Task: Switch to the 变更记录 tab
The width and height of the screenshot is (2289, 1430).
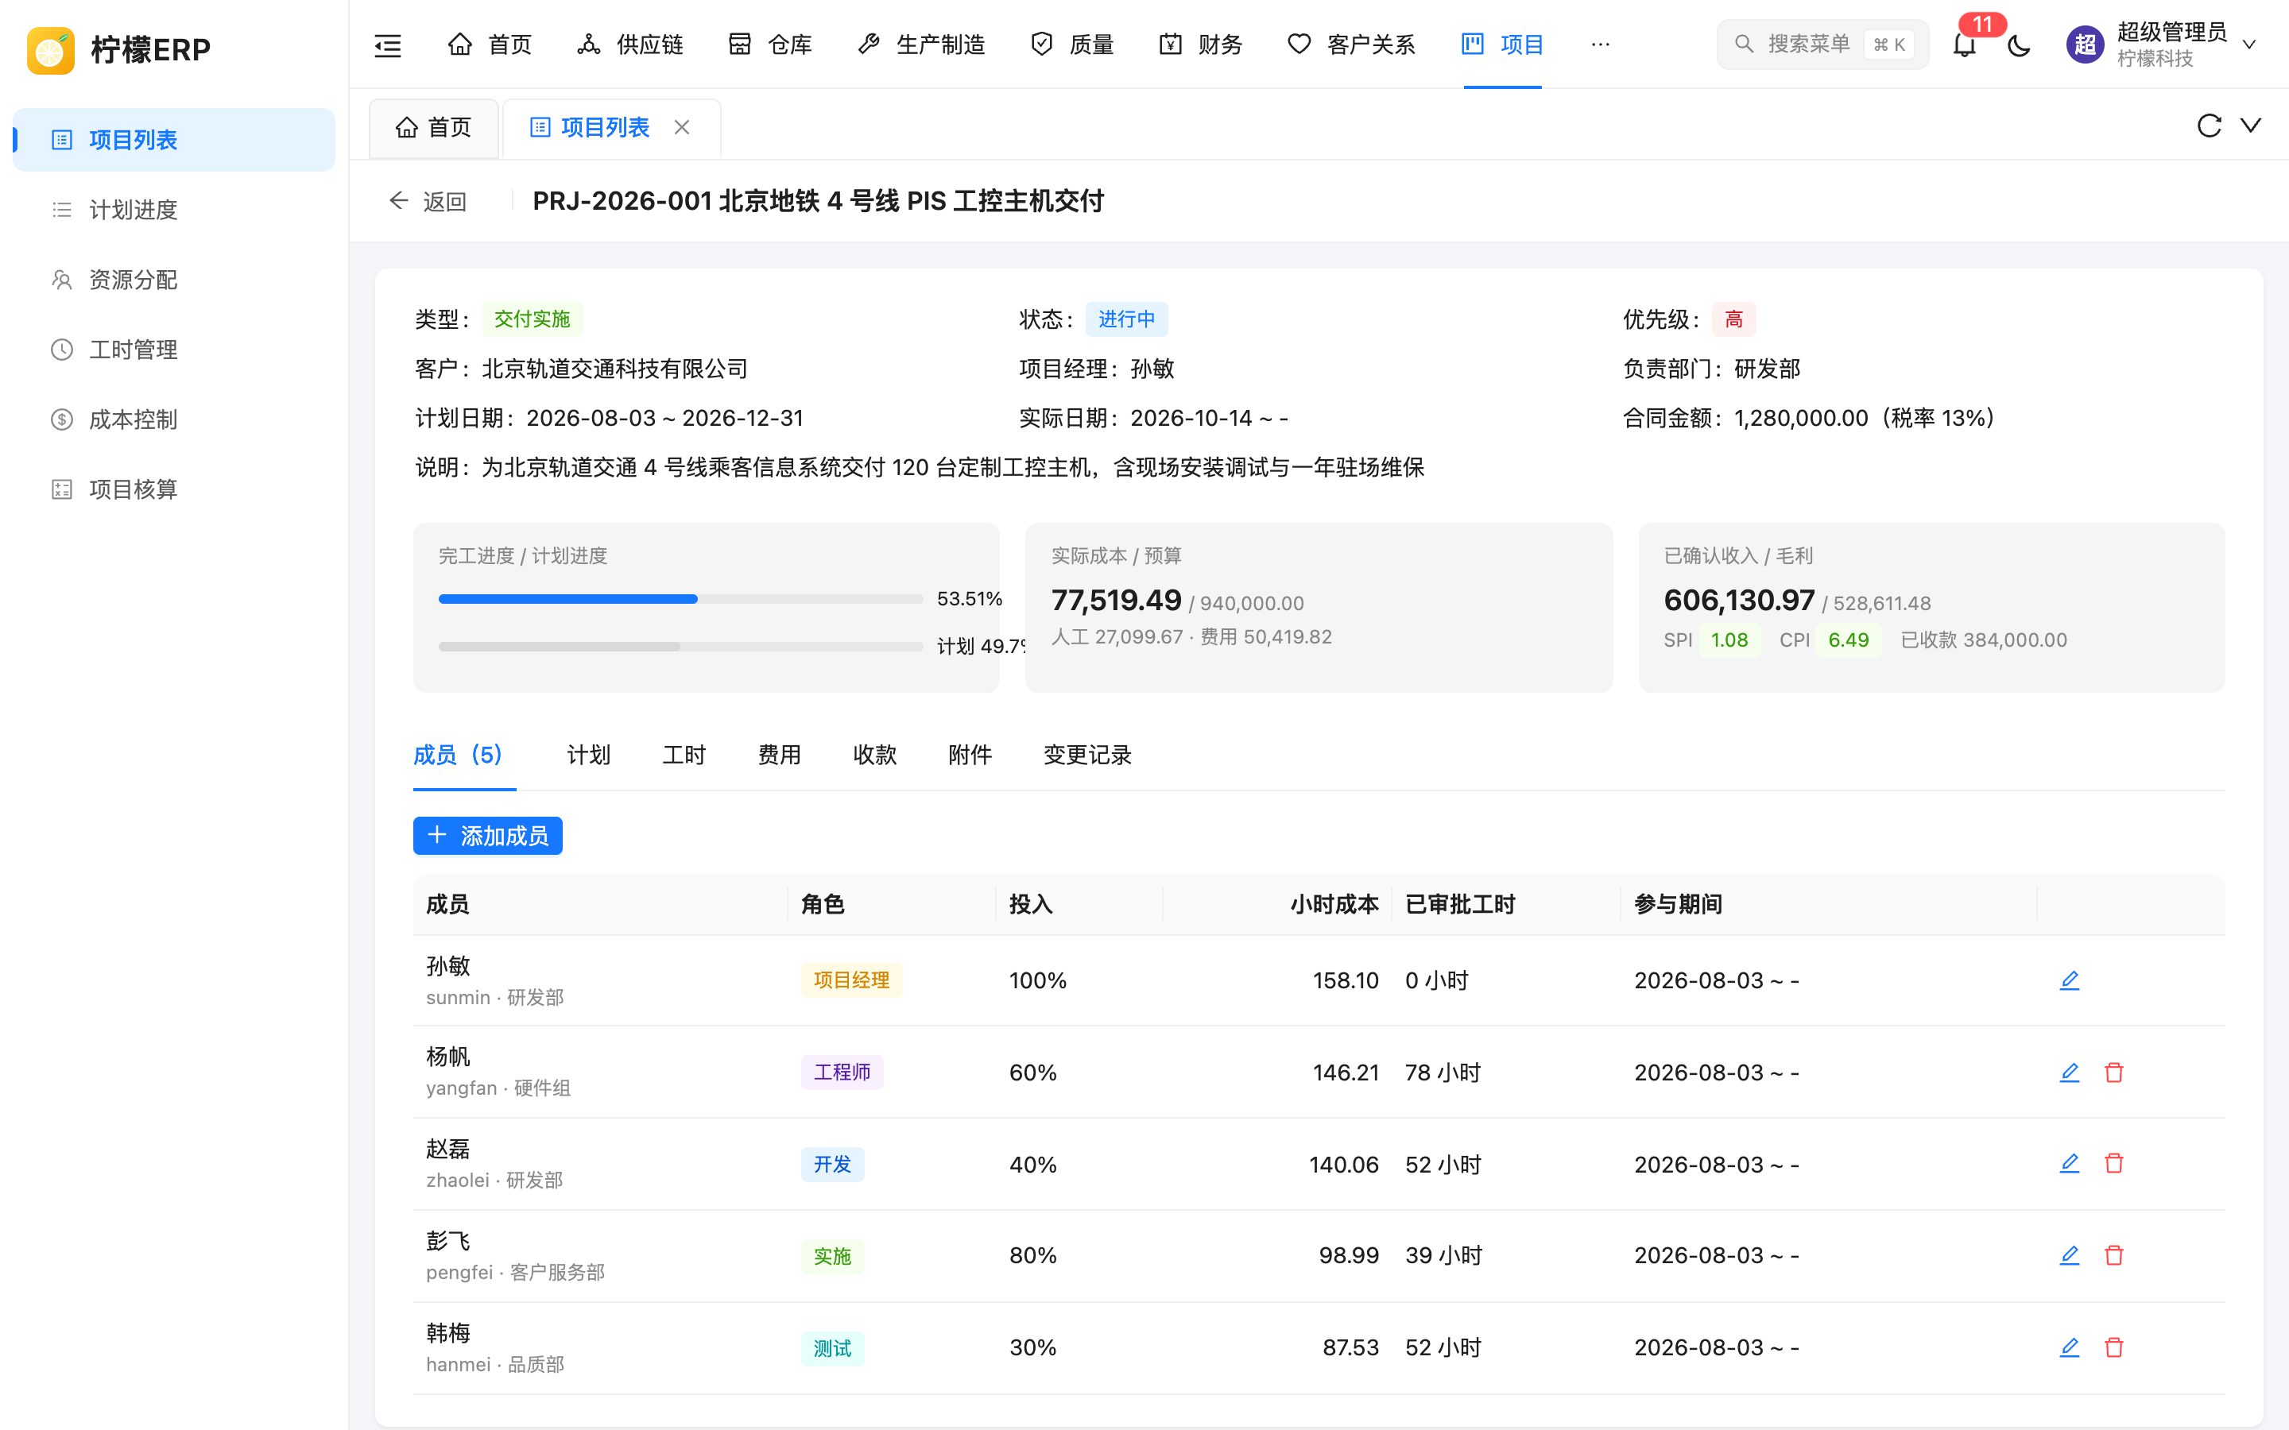Action: pos(1086,755)
